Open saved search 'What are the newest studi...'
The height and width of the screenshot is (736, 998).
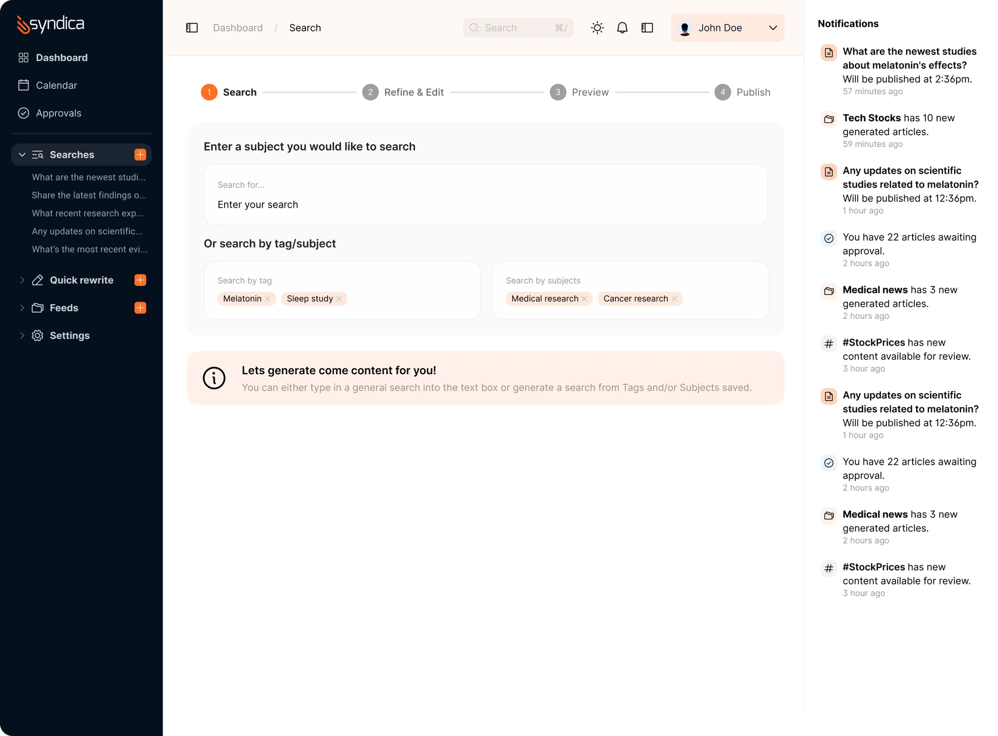click(x=89, y=177)
